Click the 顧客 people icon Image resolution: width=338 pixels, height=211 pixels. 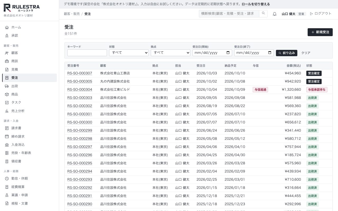click(7, 53)
